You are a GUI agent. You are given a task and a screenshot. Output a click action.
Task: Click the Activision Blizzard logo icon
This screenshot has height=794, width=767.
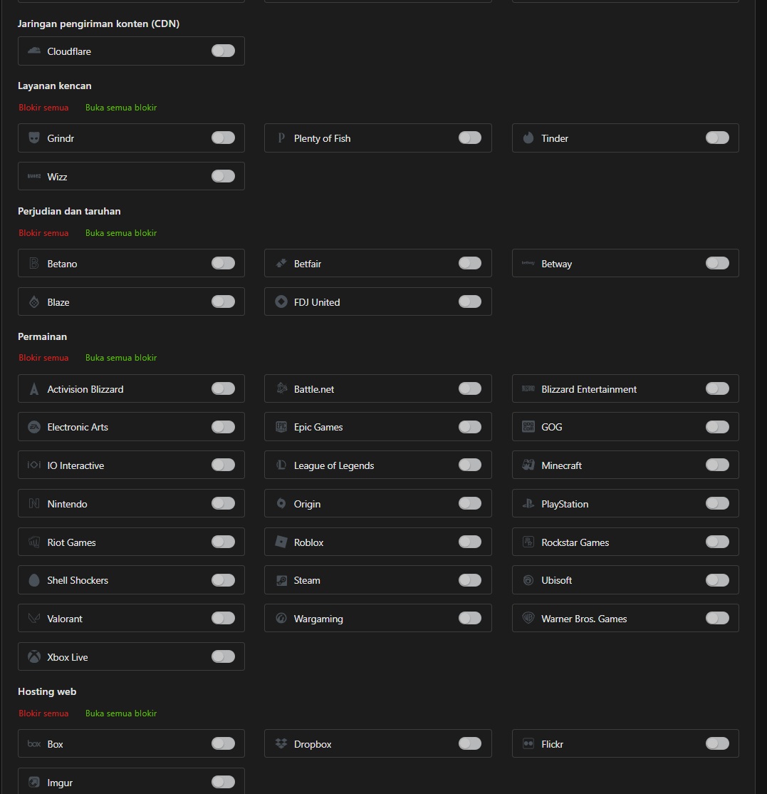pyautogui.click(x=34, y=389)
